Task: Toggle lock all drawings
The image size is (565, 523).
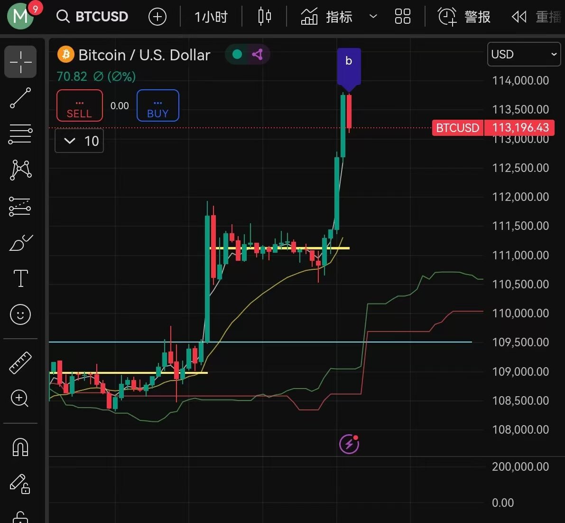Action: (20, 517)
